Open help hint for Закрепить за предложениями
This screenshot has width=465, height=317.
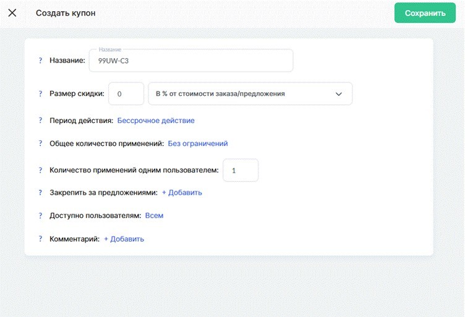point(40,193)
